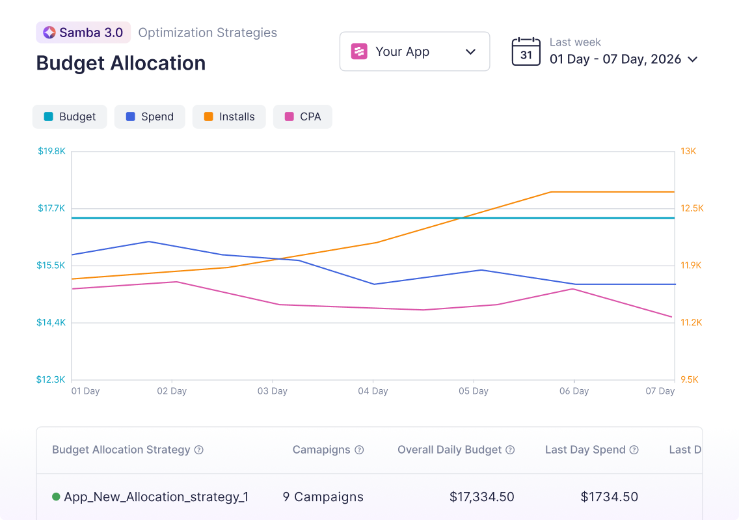Screen dimensions: 739x520
Task: Select the Samba 3.0 badge
Action: tap(83, 33)
